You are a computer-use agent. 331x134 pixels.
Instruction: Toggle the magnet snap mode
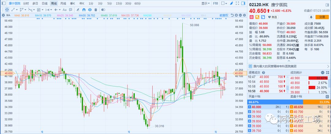tap(84, 10)
